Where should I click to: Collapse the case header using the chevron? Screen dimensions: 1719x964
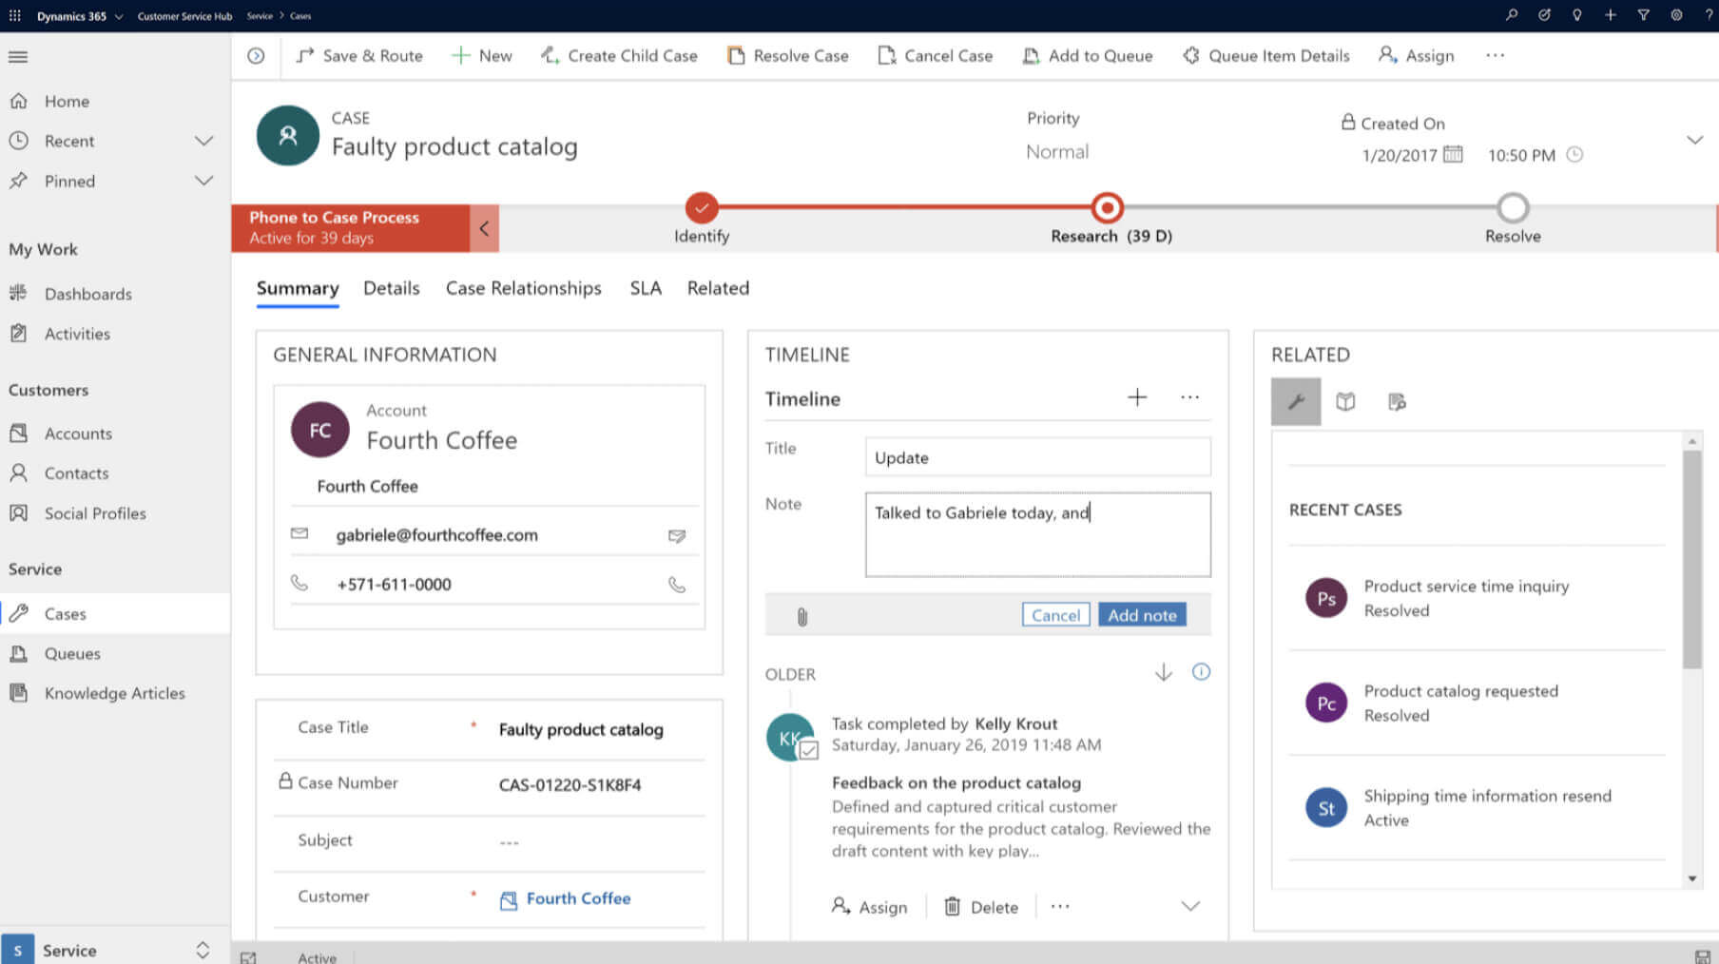[x=1696, y=139]
